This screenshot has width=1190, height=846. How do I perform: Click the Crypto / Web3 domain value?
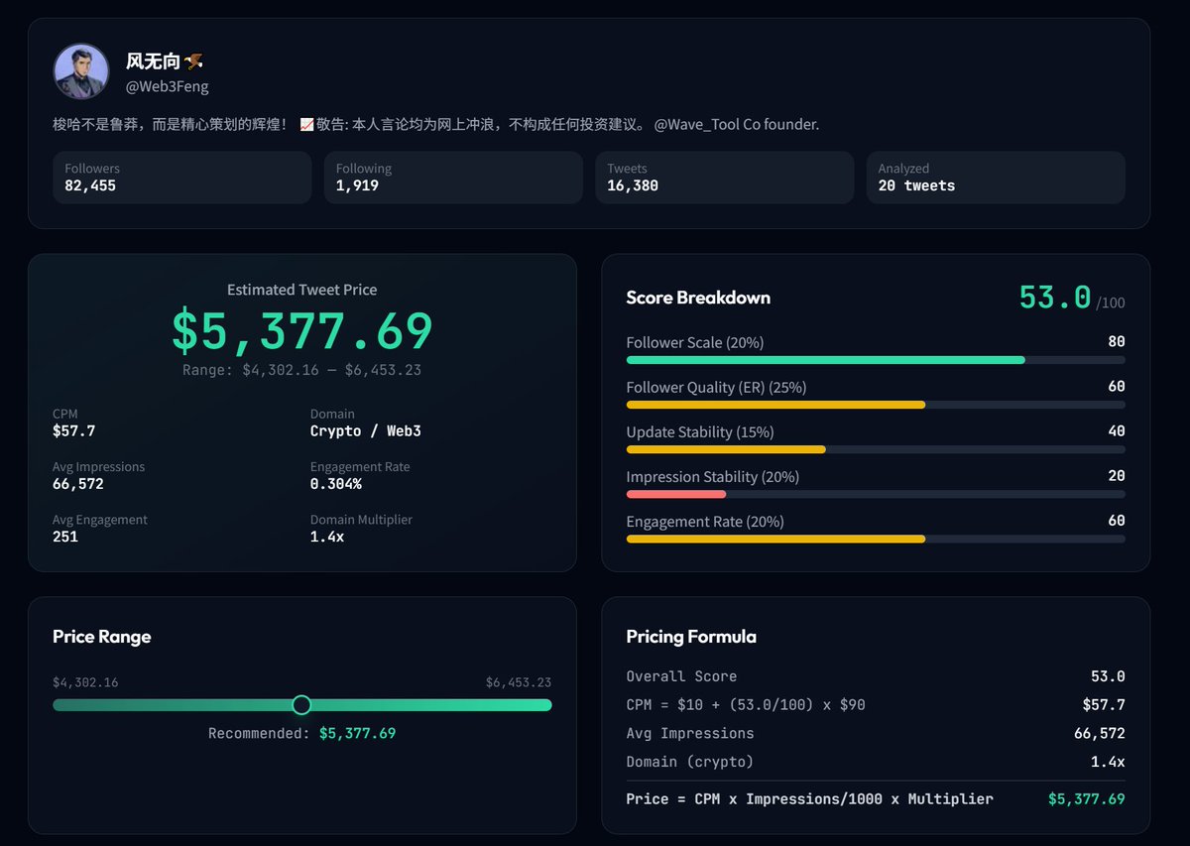pos(365,431)
